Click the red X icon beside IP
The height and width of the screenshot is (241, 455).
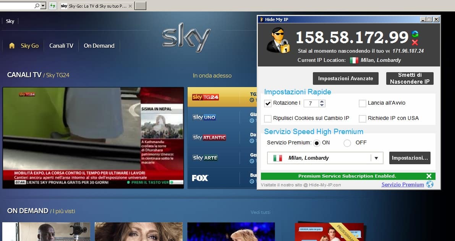tap(415, 42)
